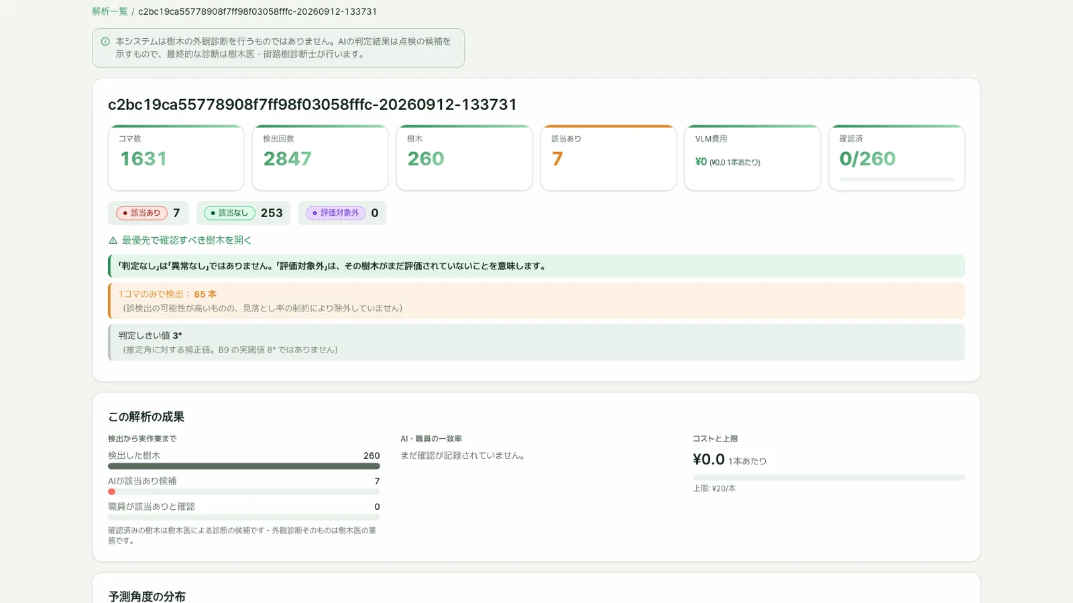
Task: Click the 上限: ¥20/本 text
Action: coord(714,488)
